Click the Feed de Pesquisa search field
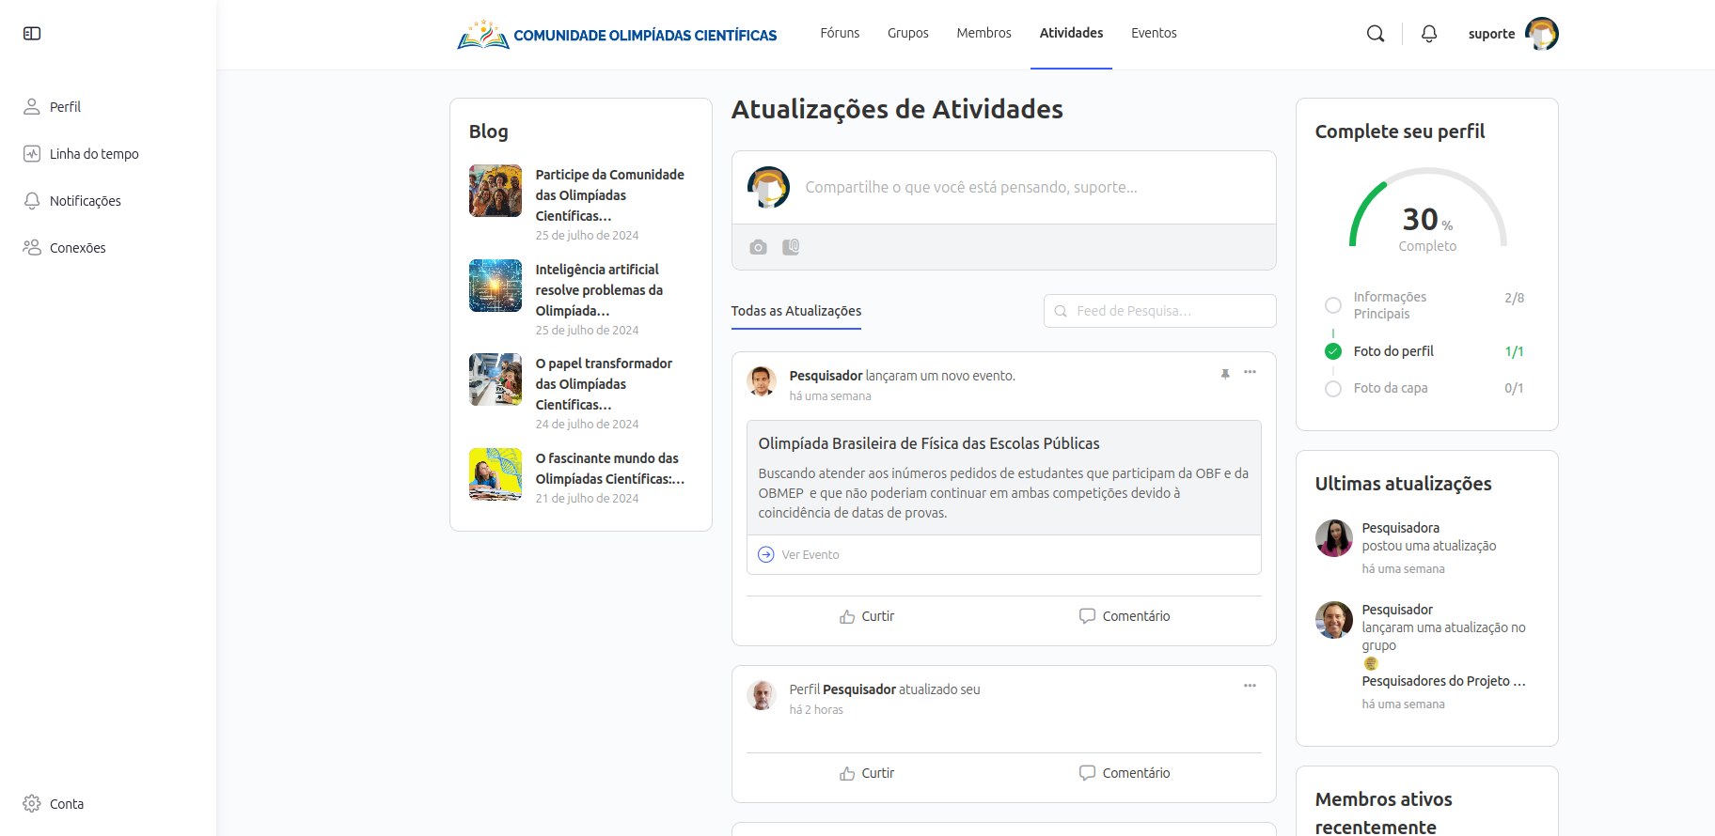 tap(1159, 311)
